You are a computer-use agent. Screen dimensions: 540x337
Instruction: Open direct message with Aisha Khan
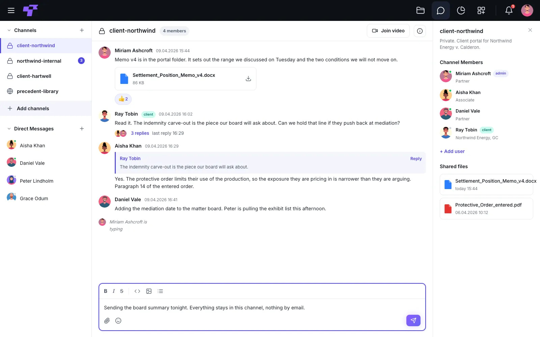click(x=46, y=146)
